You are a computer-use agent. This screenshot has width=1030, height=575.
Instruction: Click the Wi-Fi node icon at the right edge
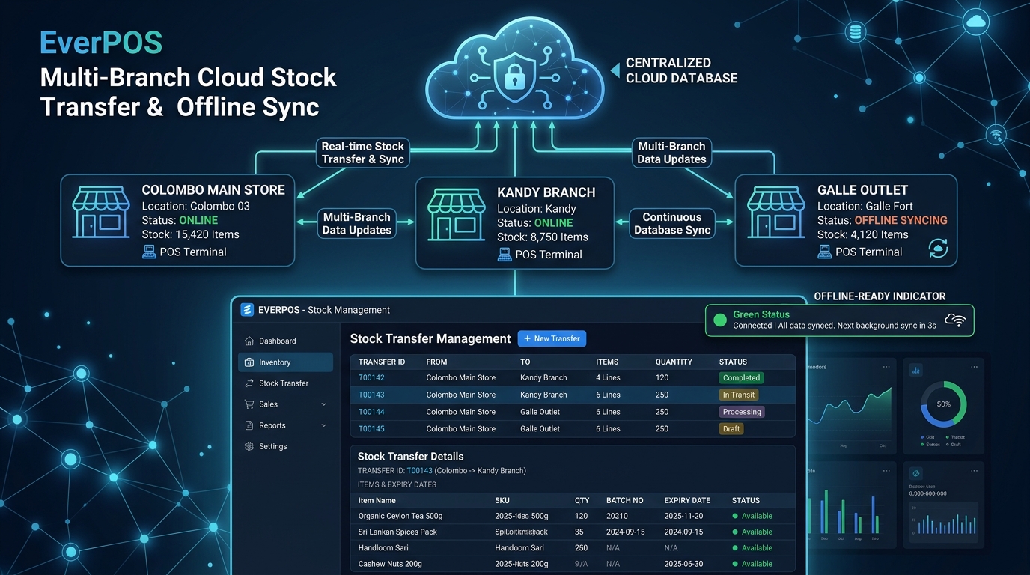pyautogui.click(x=996, y=136)
